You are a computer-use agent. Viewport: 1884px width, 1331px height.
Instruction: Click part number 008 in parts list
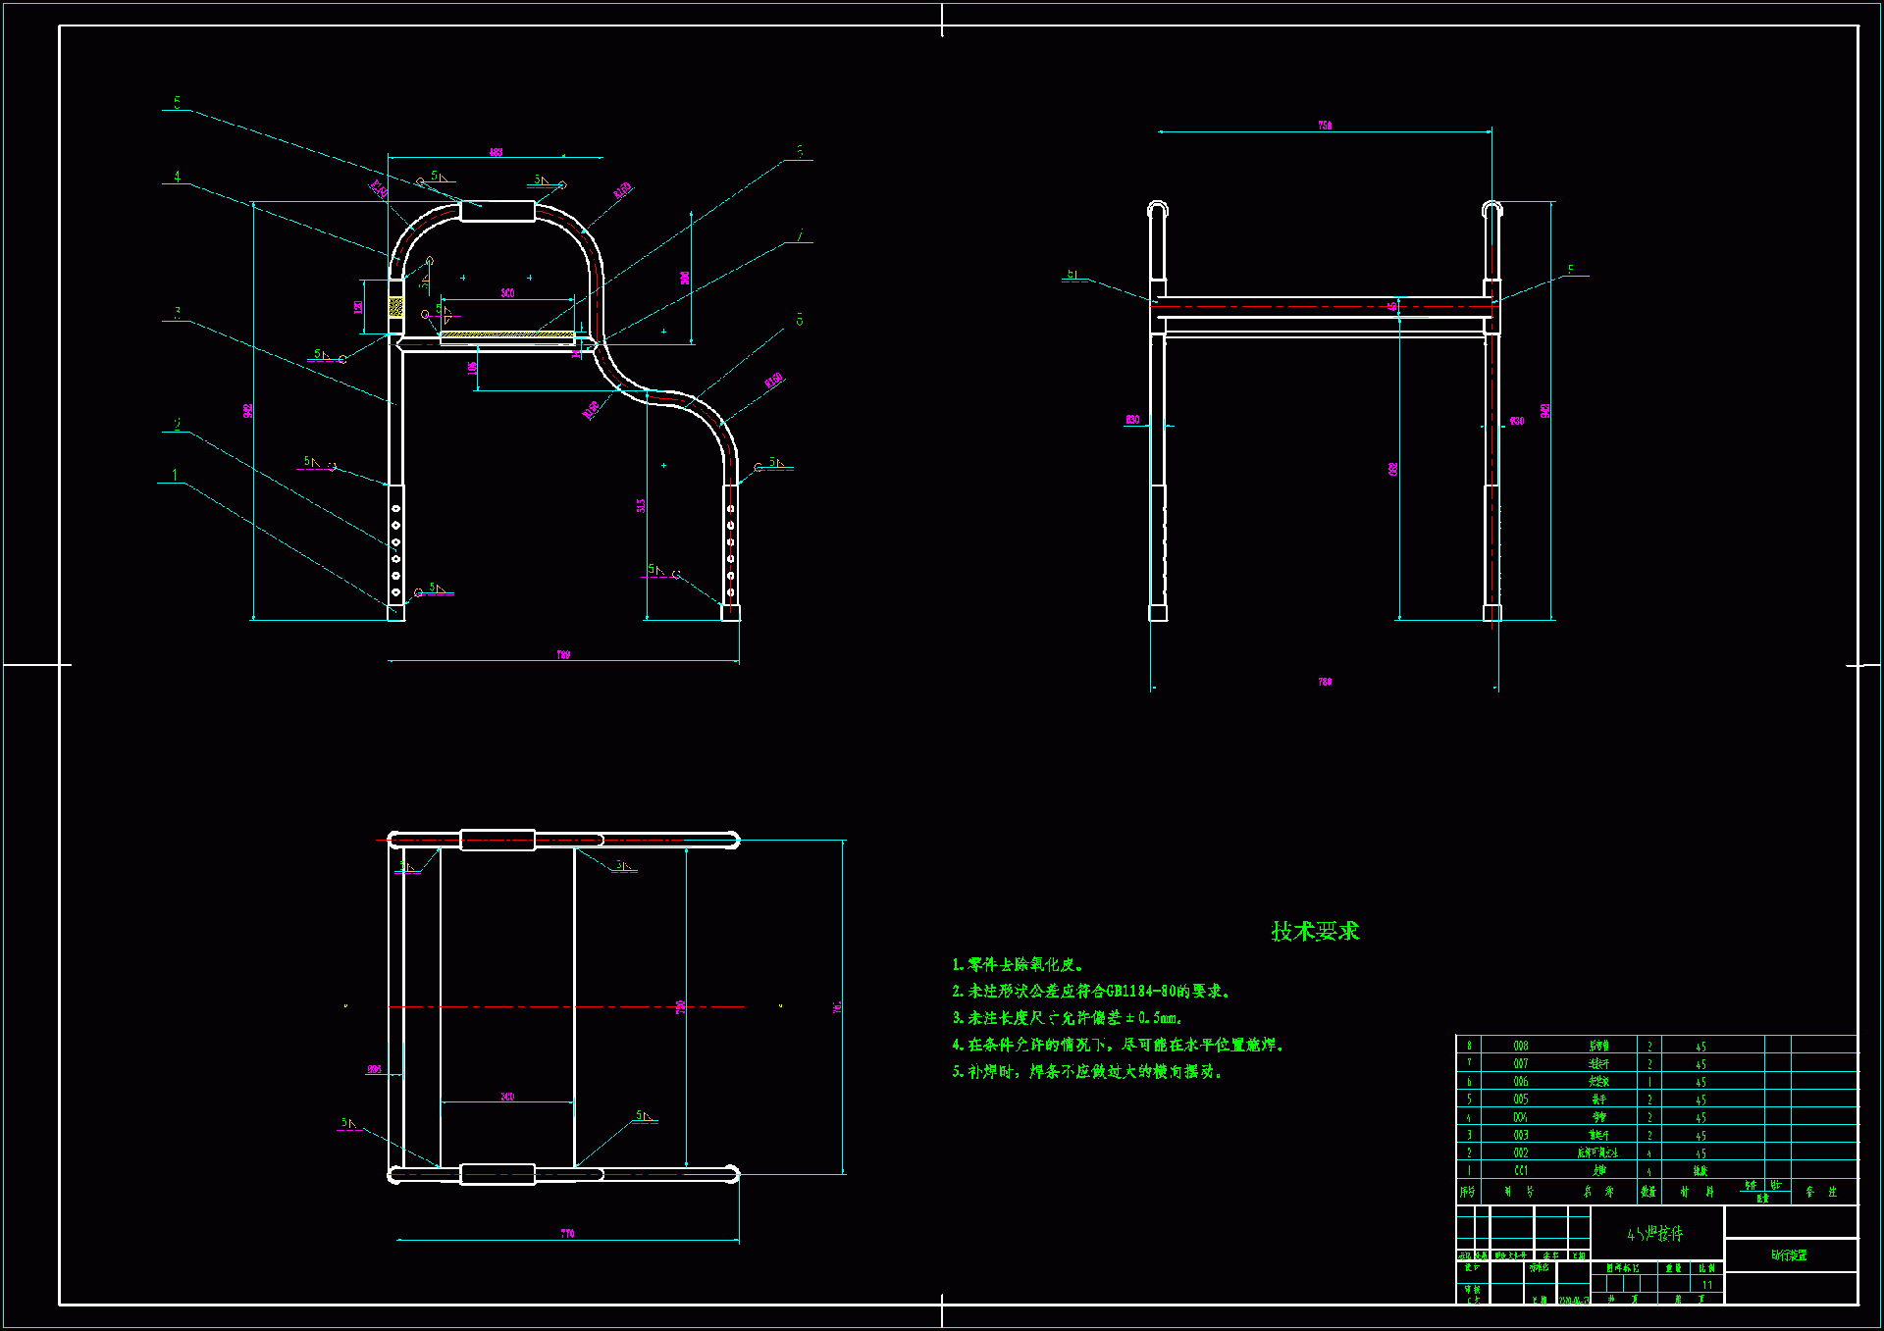(1520, 1046)
